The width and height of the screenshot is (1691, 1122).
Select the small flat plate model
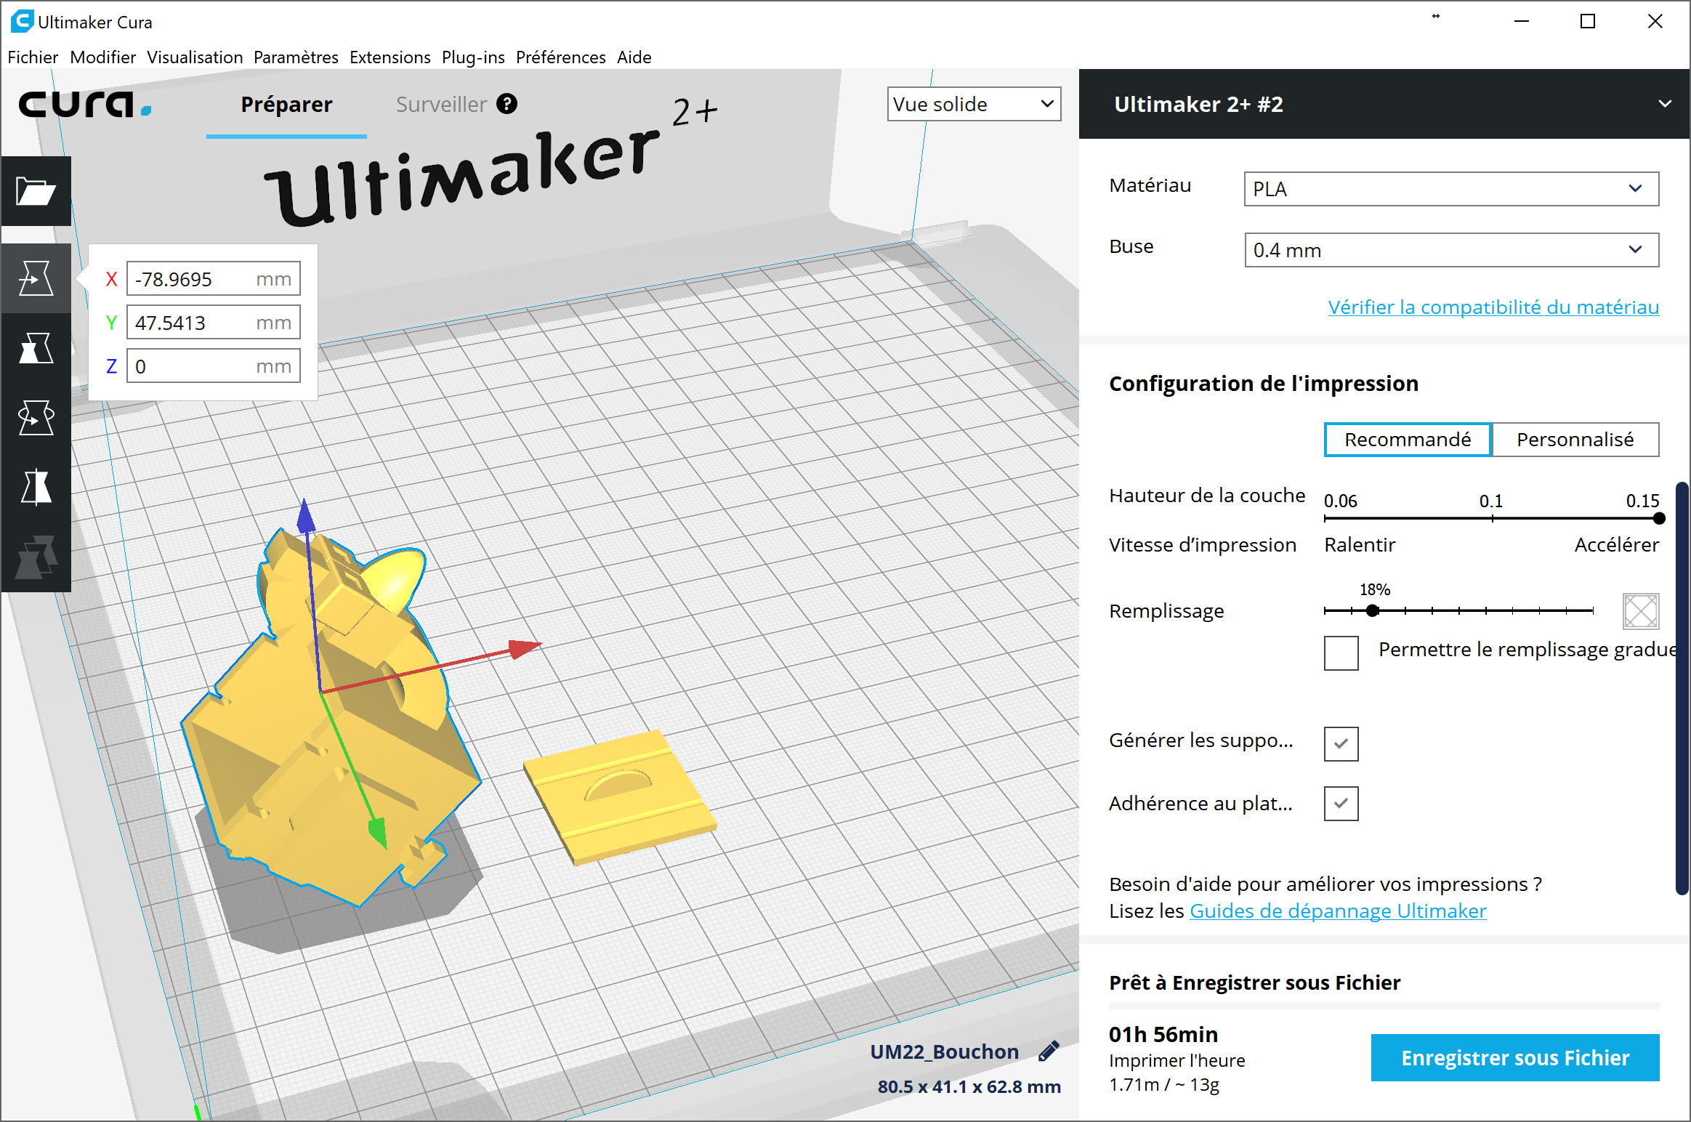621,797
